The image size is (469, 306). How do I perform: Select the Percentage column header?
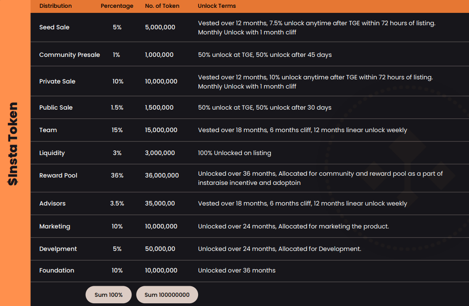click(117, 6)
